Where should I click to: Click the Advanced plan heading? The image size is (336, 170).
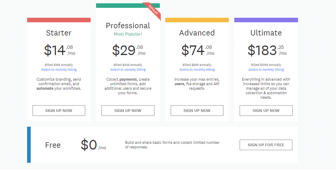click(197, 33)
